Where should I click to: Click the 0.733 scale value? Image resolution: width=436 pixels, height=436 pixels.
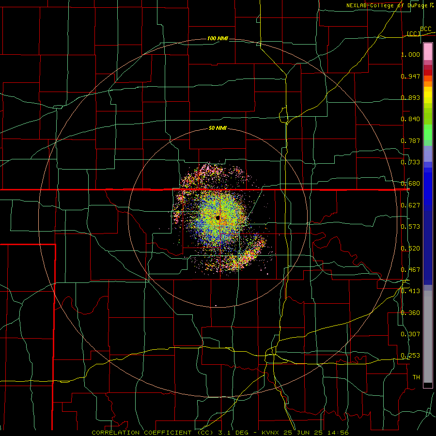tap(410, 162)
